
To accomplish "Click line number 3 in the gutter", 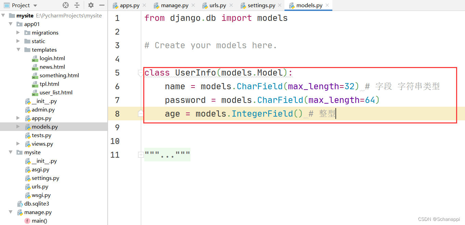I will 117,45.
